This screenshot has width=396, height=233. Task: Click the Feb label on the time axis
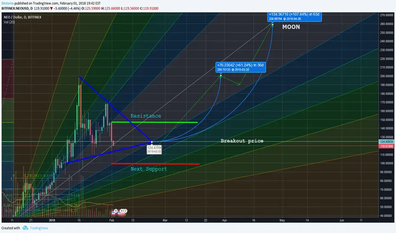[x=112, y=220]
